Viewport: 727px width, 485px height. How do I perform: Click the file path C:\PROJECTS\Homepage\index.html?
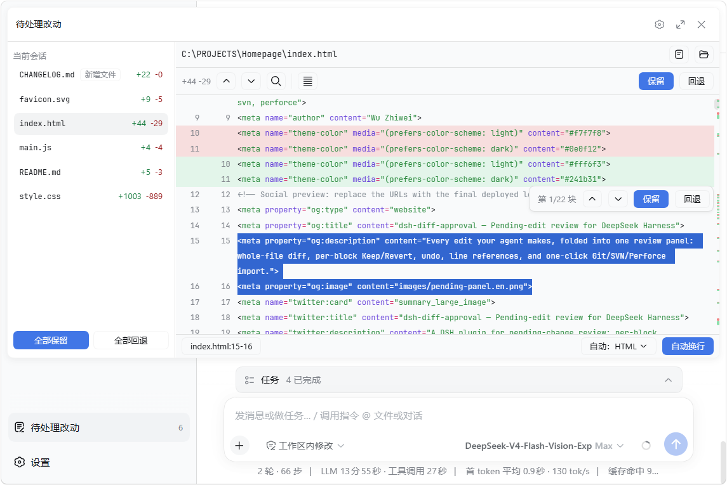[x=259, y=54]
